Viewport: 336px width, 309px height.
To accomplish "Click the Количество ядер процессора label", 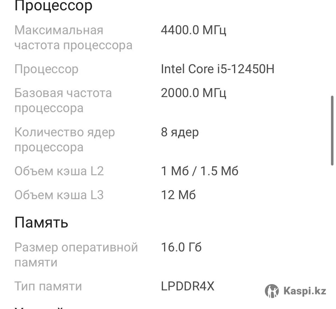I will 64,140.
